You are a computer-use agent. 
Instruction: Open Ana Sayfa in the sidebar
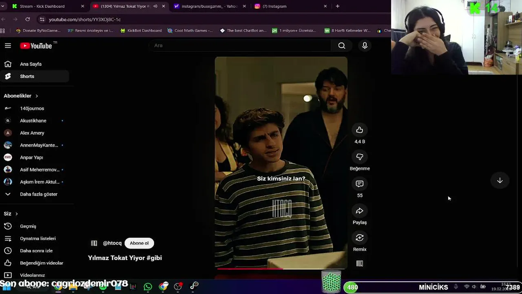pos(35,64)
